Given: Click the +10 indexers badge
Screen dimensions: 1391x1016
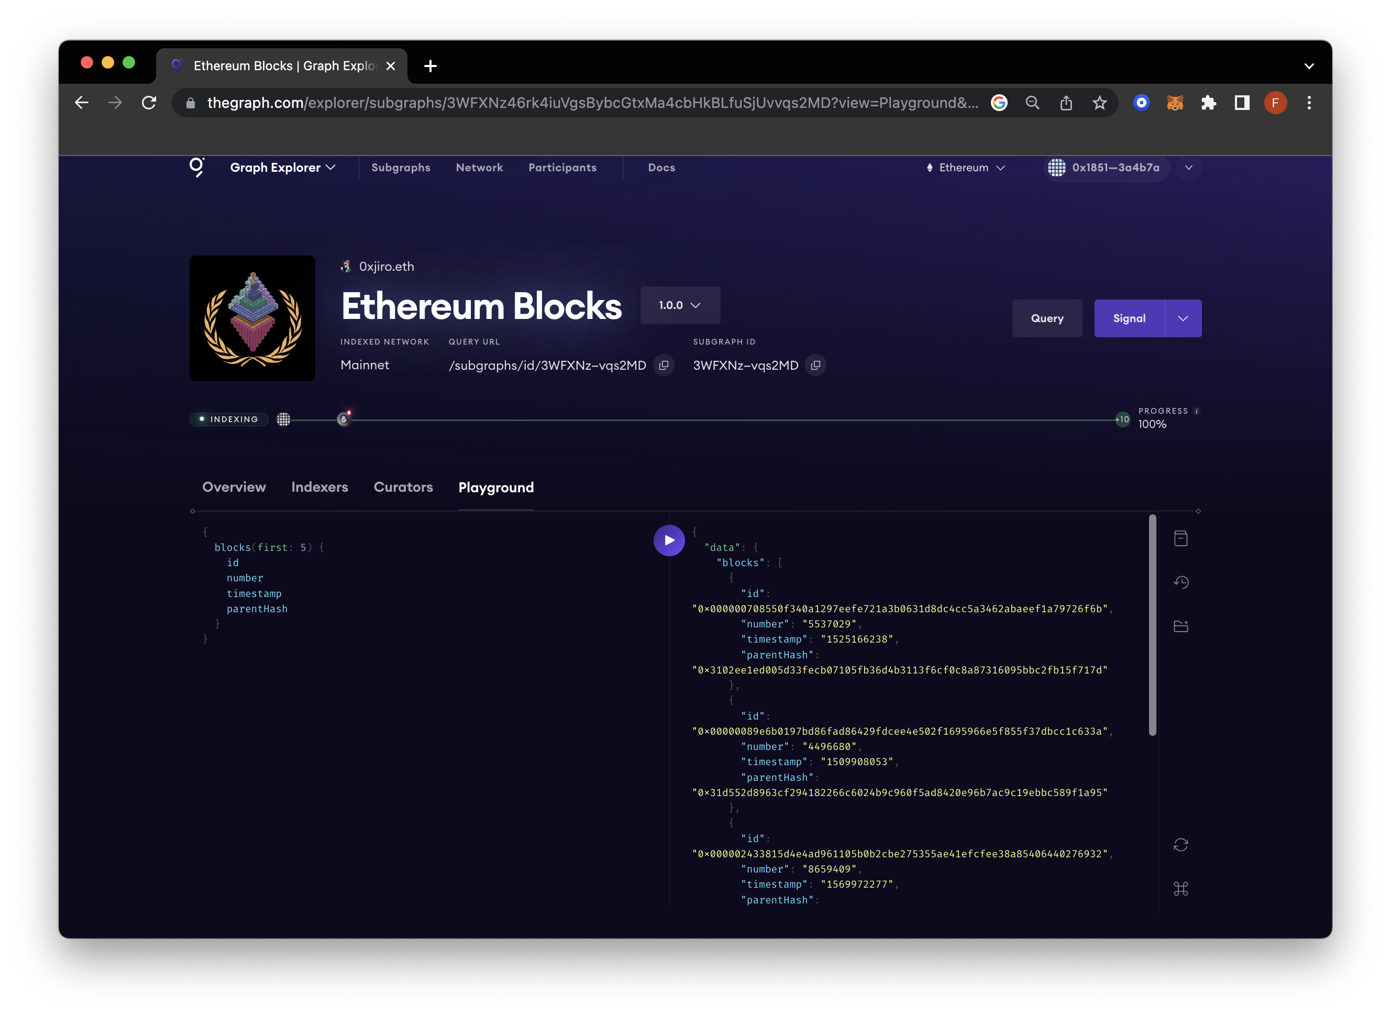Looking at the screenshot, I should click(x=1122, y=419).
